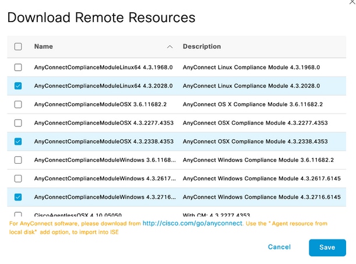This screenshot has width=356, height=264.
Task: Click description AnyConnect Windows Compliance Module 4.3.2617.6145
Action: click(262, 179)
